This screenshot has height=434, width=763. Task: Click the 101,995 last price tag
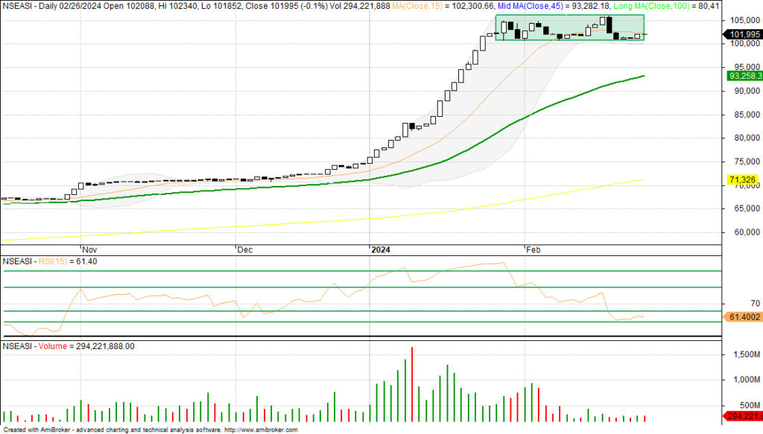point(743,34)
